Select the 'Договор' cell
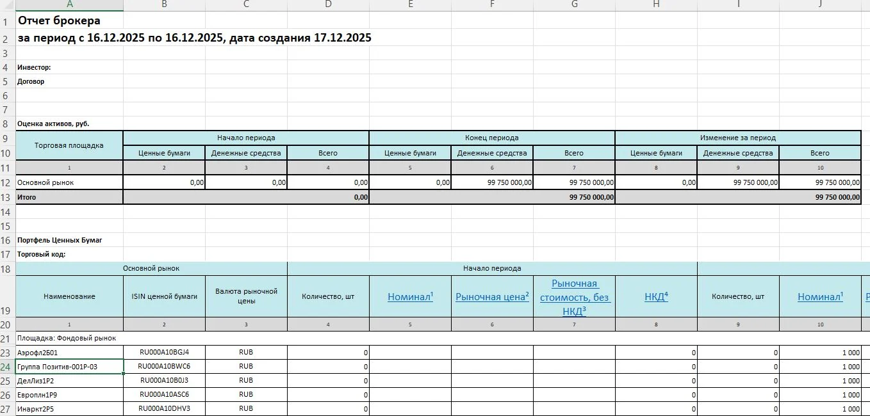The image size is (870, 416). pyautogui.click(x=69, y=81)
